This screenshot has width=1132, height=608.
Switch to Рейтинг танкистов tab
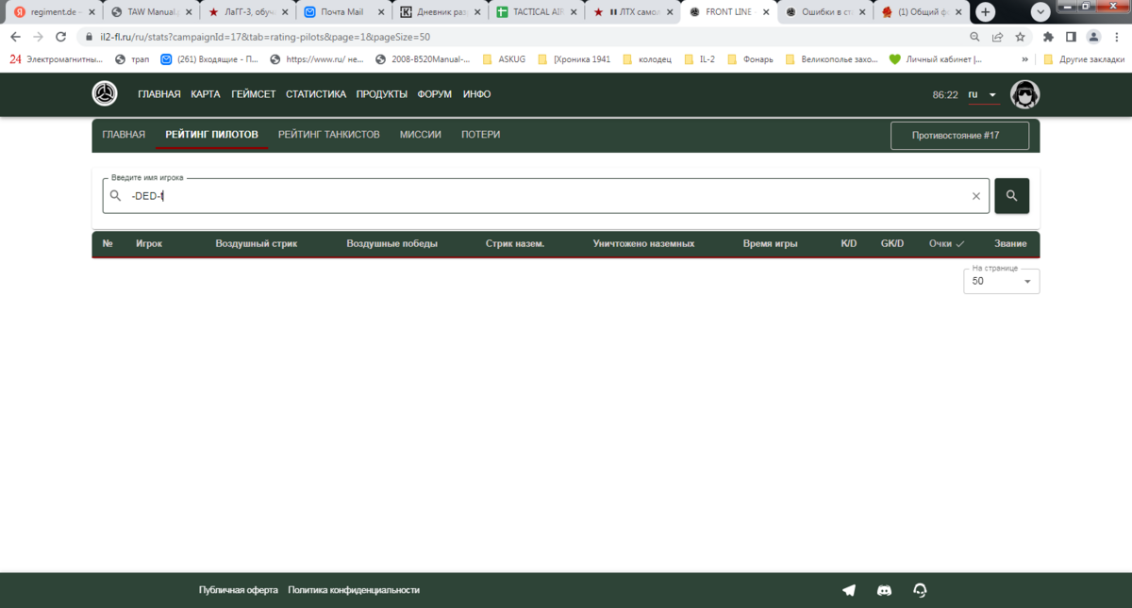[x=328, y=135]
